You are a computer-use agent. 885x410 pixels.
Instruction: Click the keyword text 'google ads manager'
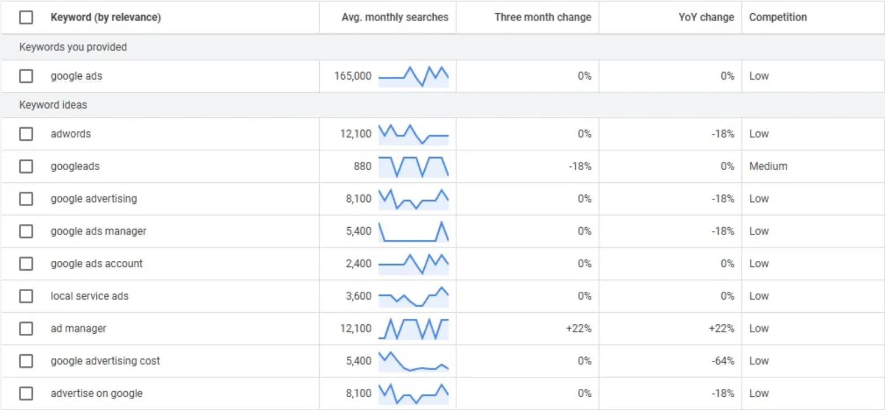point(98,232)
